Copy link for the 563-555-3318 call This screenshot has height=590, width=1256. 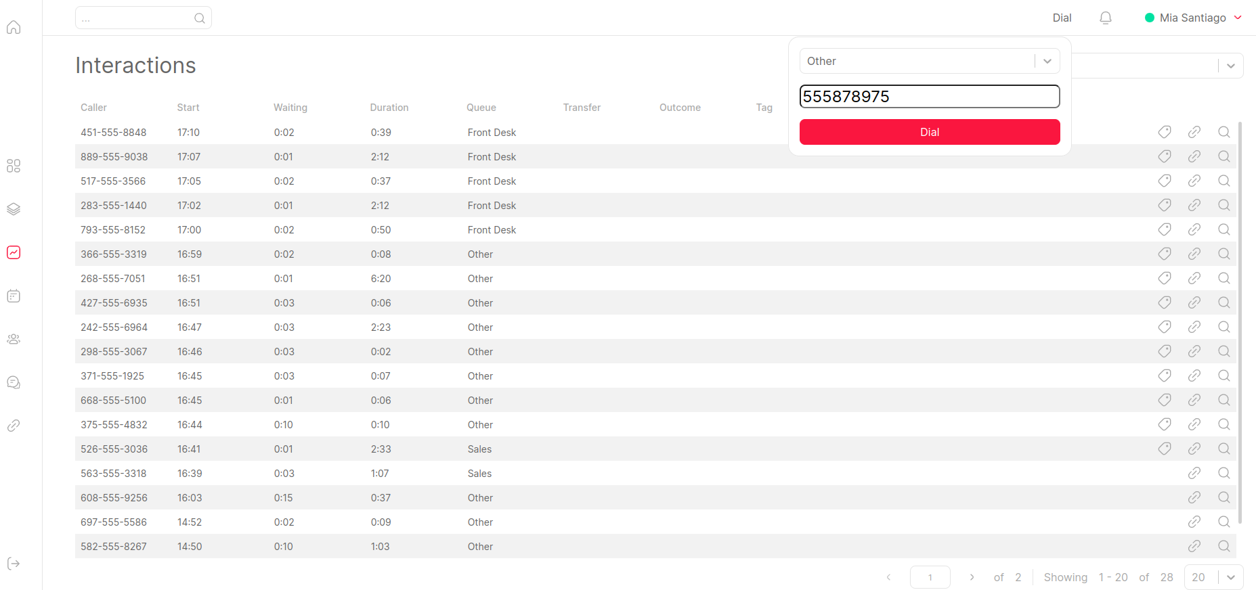click(1194, 473)
